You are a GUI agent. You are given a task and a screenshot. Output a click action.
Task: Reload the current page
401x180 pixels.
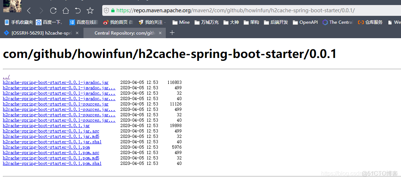coord(53,10)
